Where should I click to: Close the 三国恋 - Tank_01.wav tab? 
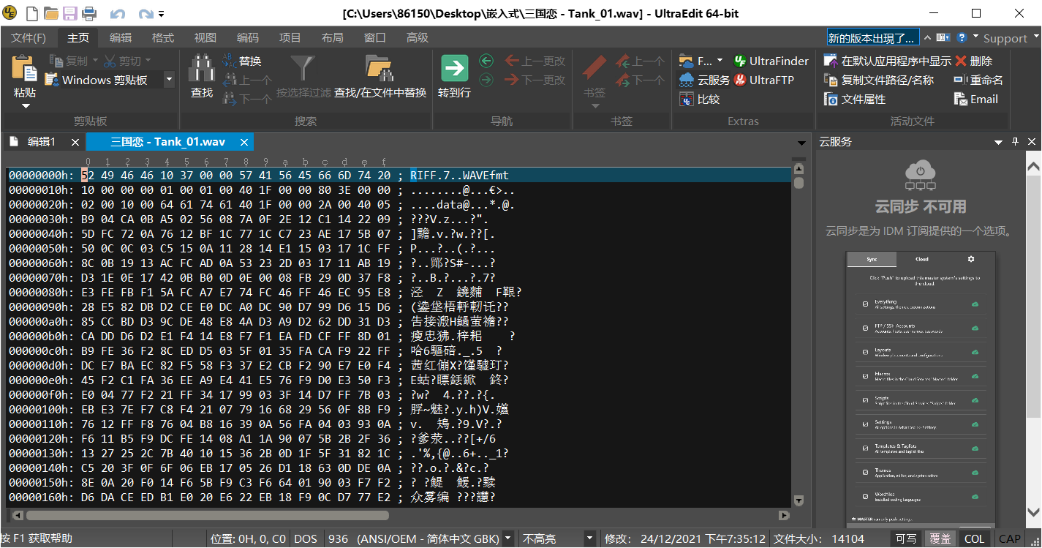244,142
